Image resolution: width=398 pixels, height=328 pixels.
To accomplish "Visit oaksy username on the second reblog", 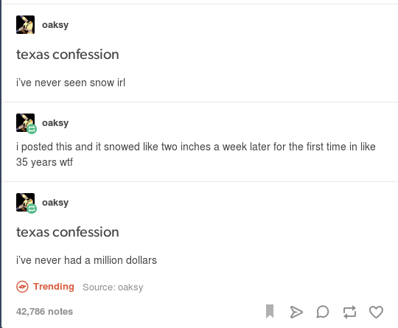I will (x=55, y=123).
